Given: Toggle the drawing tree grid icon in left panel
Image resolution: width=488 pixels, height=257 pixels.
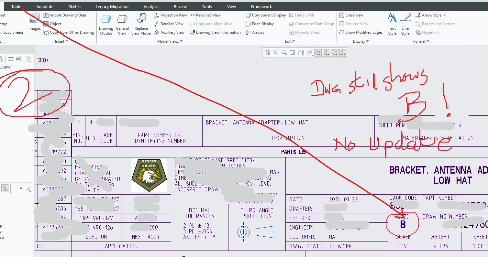Looking at the screenshot, I should tap(11, 59).
